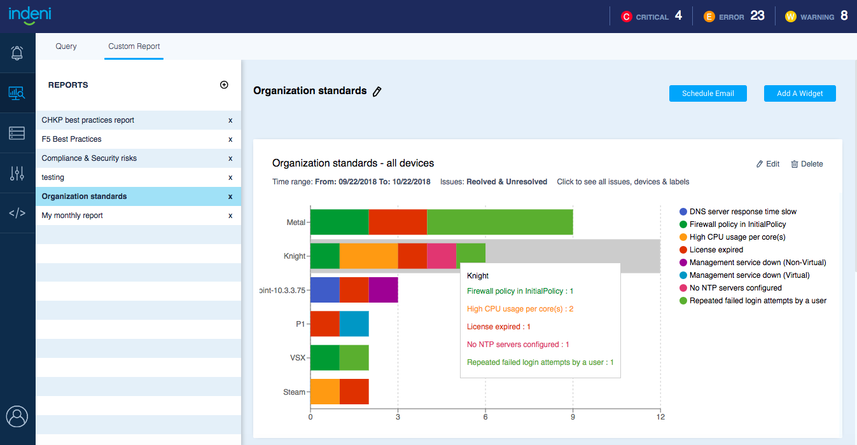Select the Custom Report tab
857x445 pixels.
tap(134, 46)
